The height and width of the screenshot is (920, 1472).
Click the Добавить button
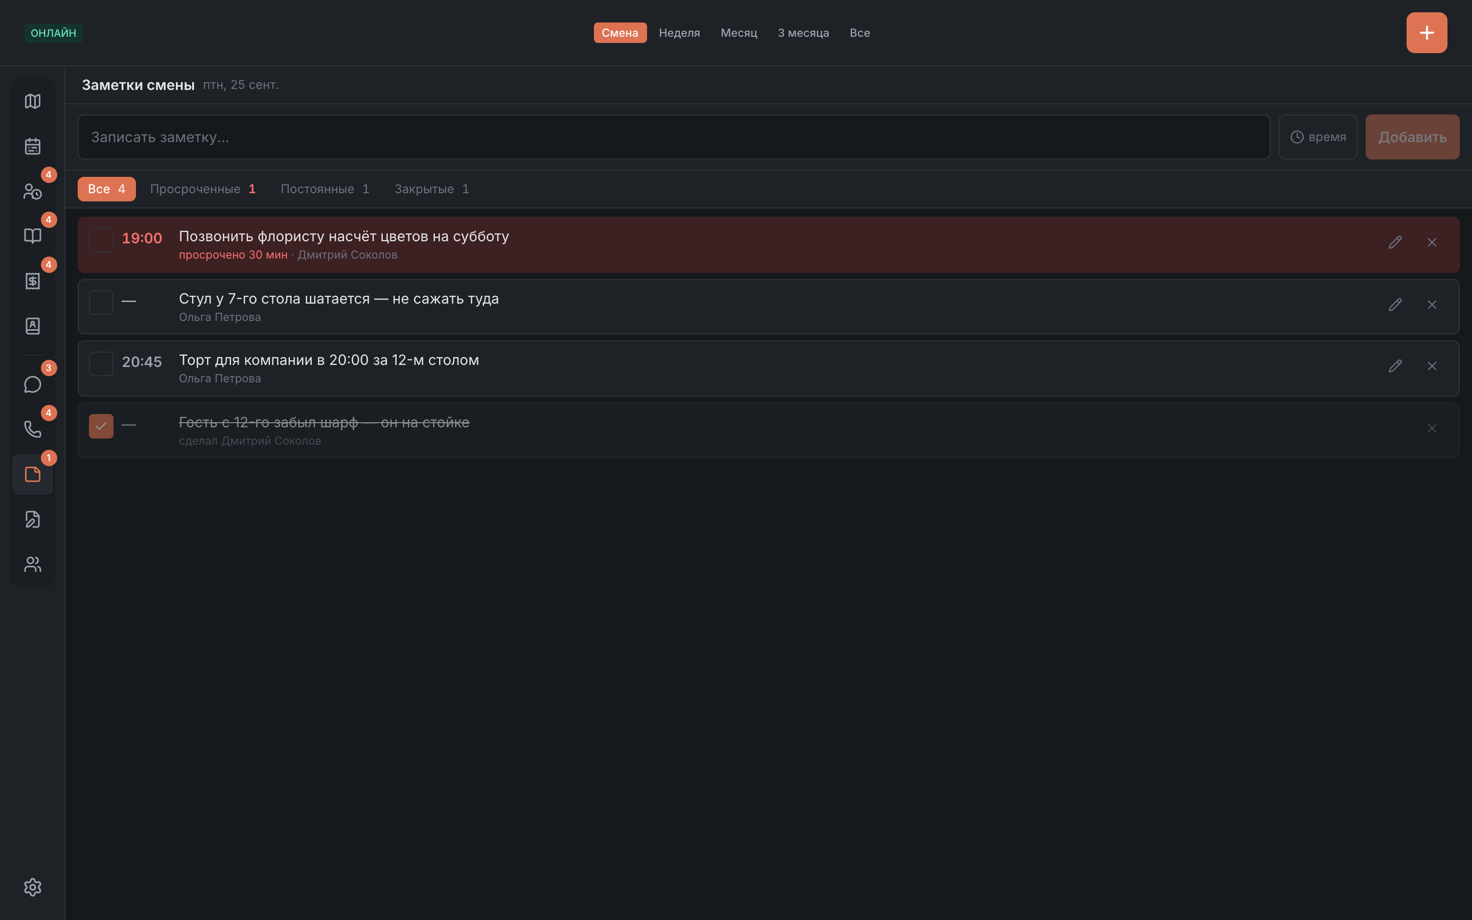[1412, 137]
